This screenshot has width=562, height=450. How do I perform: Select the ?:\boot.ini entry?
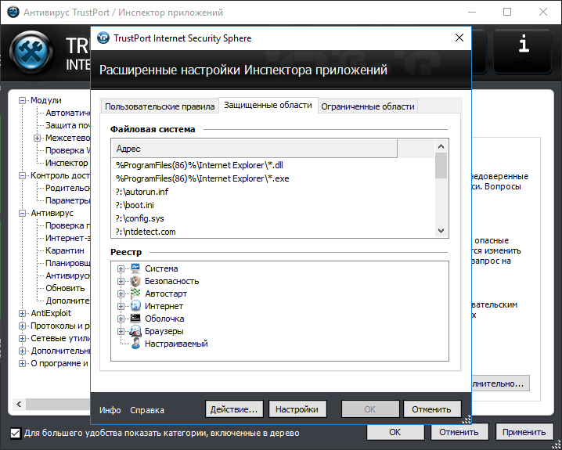[x=135, y=205]
